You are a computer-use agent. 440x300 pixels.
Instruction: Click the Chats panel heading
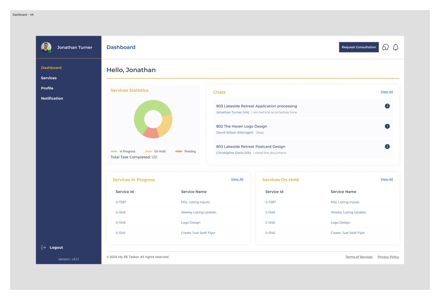click(219, 92)
